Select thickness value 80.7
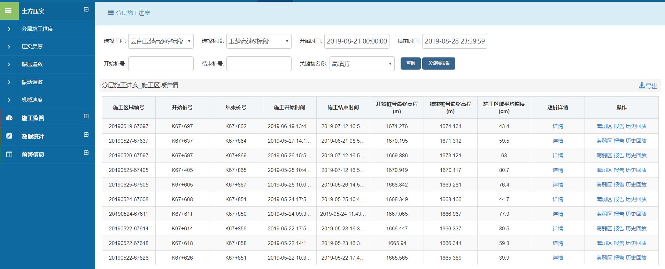 (504, 170)
